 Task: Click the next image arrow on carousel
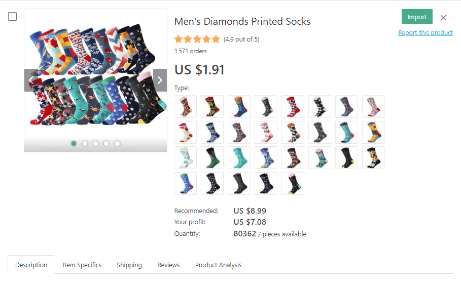160,80
